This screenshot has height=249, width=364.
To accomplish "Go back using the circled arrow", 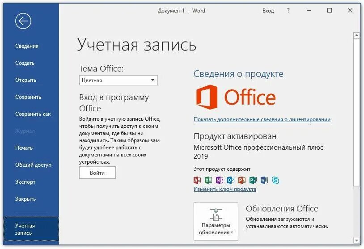I will 23,21.
